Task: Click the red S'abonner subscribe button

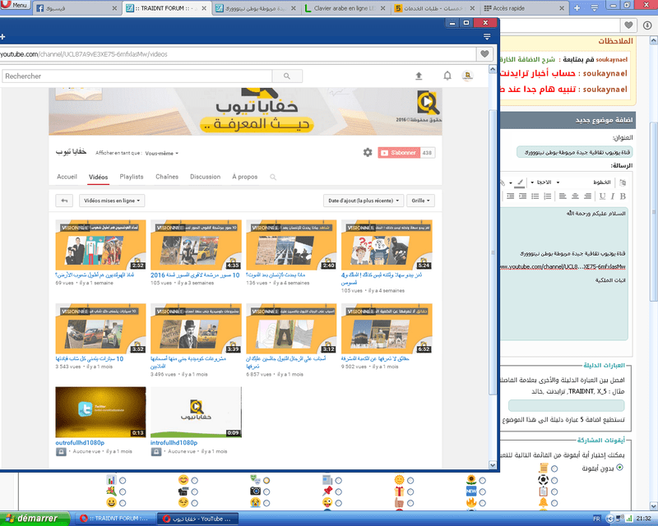Action: [398, 153]
